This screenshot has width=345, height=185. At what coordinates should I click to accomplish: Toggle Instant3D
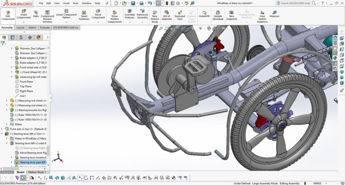(x=204, y=14)
